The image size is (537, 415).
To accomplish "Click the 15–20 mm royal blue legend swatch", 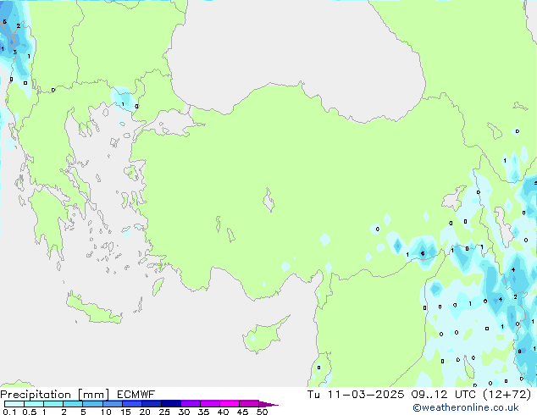I will (132, 404).
